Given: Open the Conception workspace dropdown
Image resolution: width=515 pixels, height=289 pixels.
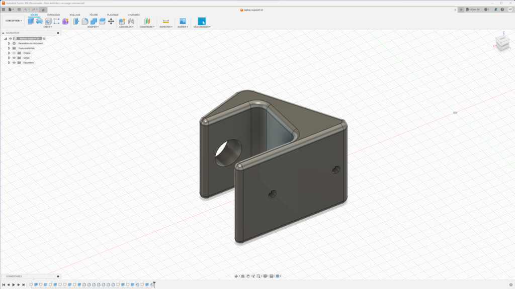Looking at the screenshot, I should pyautogui.click(x=14, y=21).
